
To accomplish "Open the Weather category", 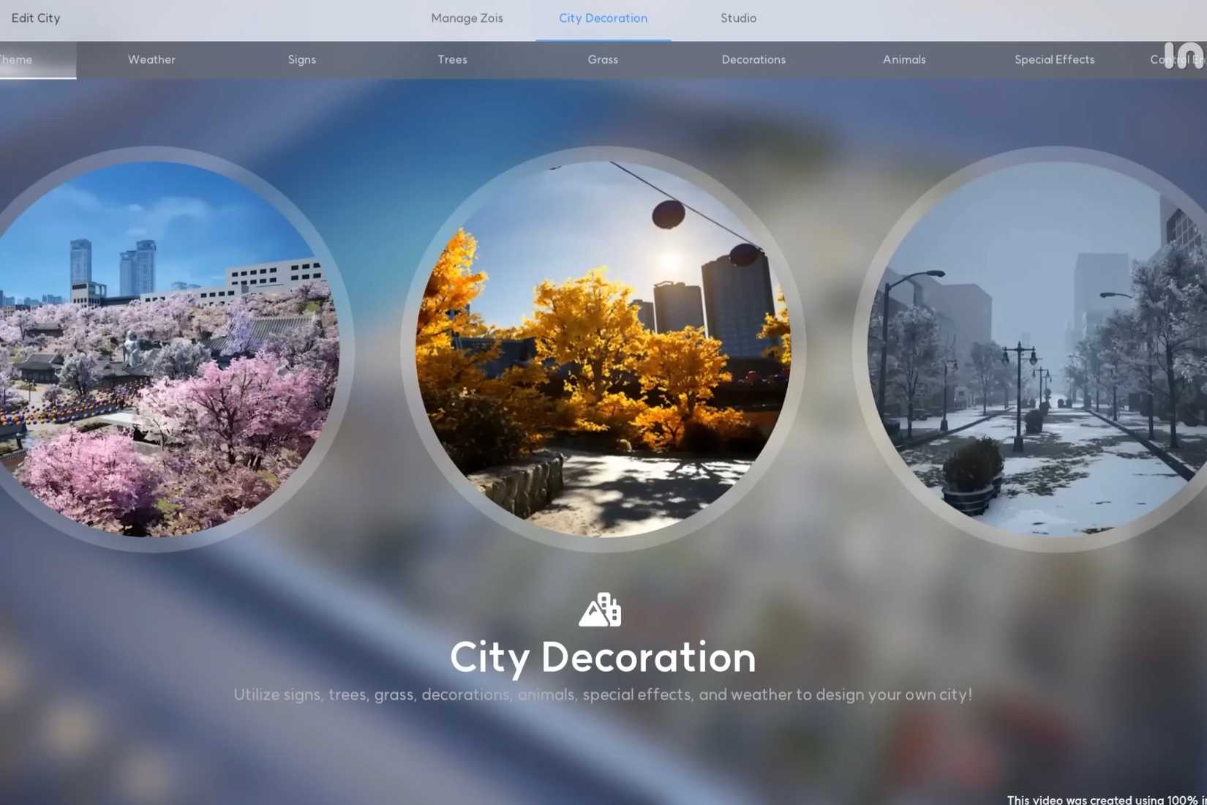I will (151, 60).
